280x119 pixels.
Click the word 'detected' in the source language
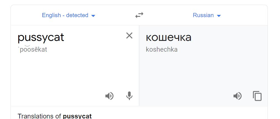(77, 15)
